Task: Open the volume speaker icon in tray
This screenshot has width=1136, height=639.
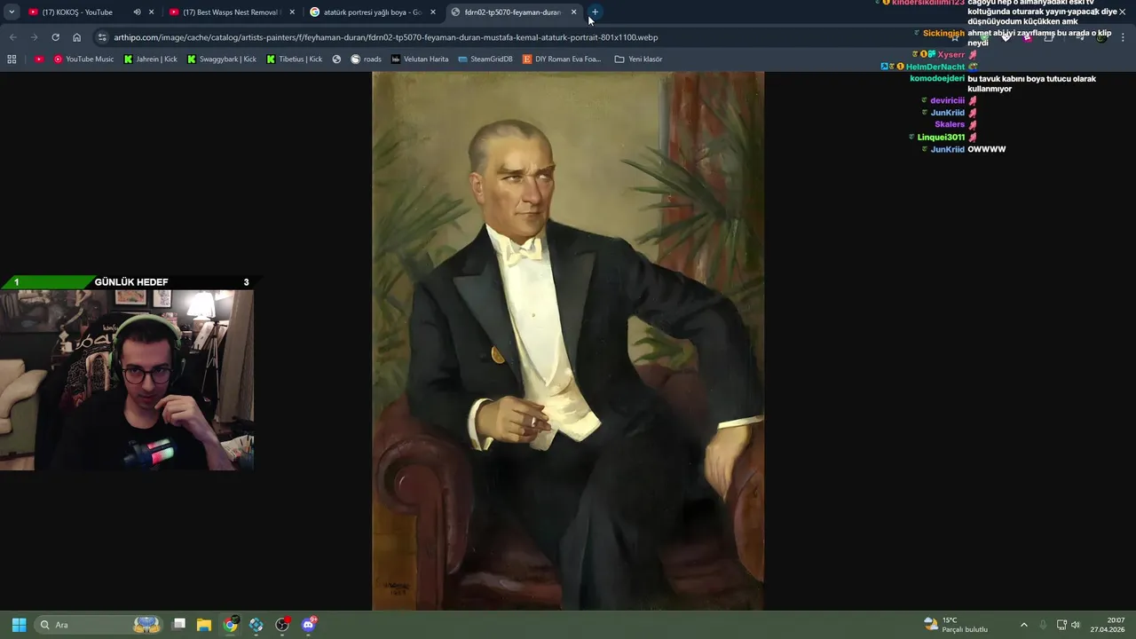Action: point(1076,625)
